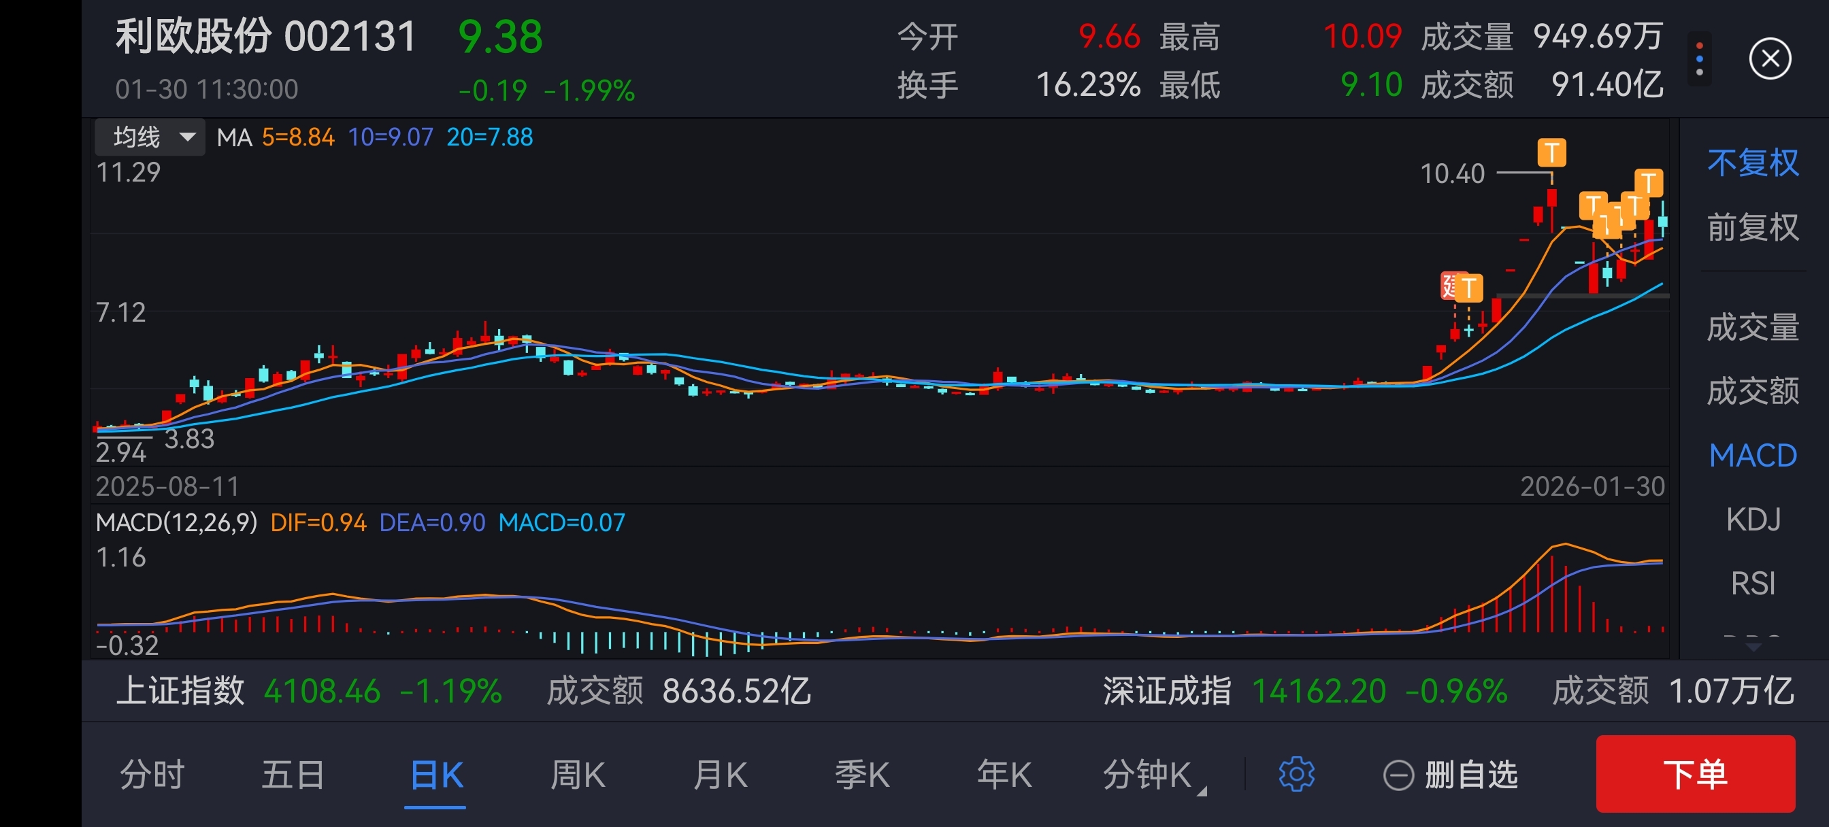Tap the three-dot more options icon
1829x827 pixels.
click(1699, 59)
